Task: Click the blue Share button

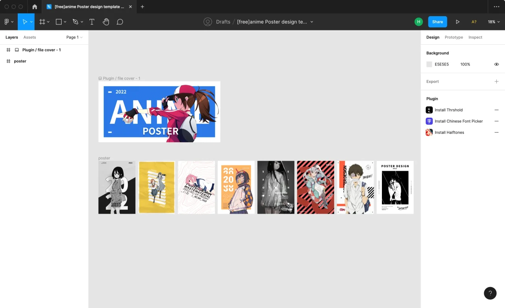Action: [437, 22]
